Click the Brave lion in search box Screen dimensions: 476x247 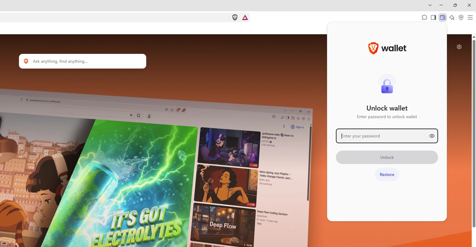[26, 61]
